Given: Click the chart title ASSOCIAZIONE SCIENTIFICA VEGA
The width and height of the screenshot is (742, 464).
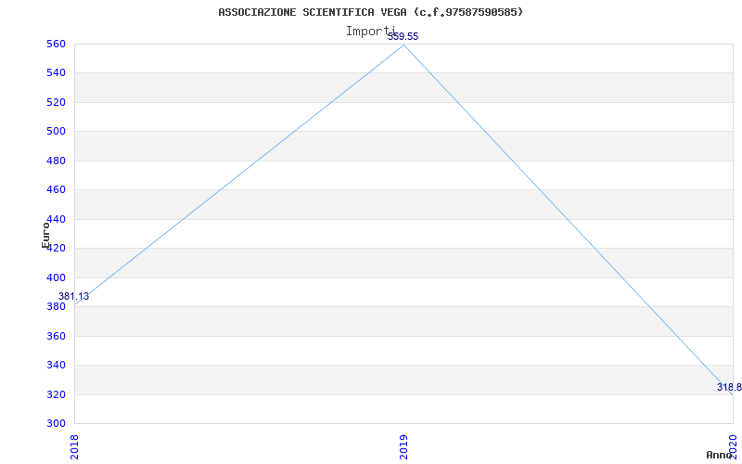Looking at the screenshot, I should (x=370, y=12).
